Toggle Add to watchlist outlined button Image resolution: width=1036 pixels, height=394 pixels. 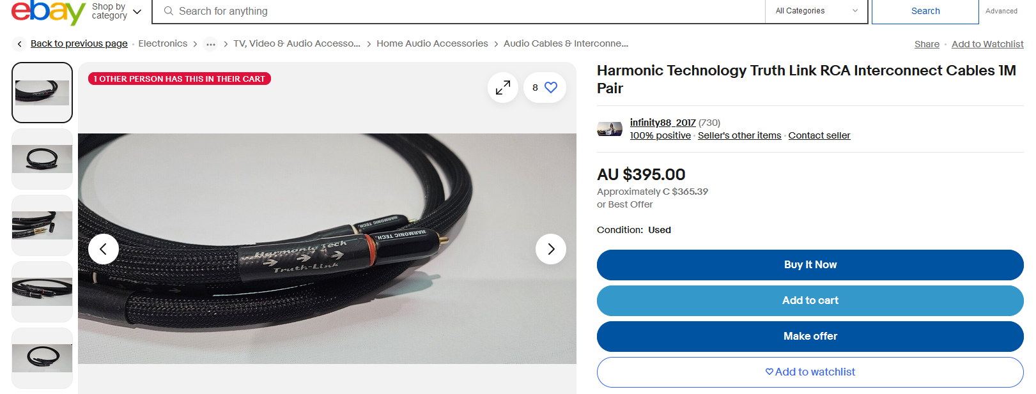tap(810, 372)
